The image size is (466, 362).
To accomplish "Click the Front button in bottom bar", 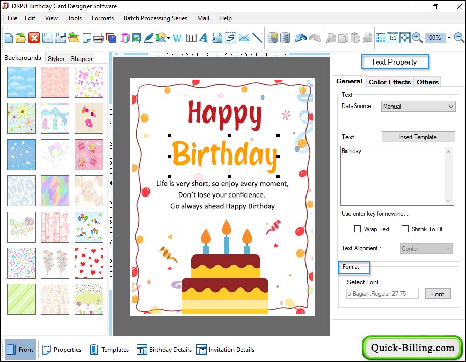I will coord(20,350).
